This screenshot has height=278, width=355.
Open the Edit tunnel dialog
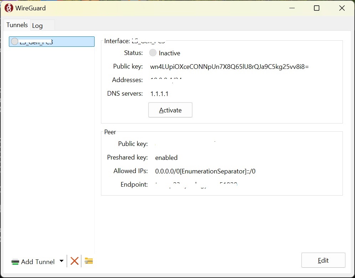(323, 261)
